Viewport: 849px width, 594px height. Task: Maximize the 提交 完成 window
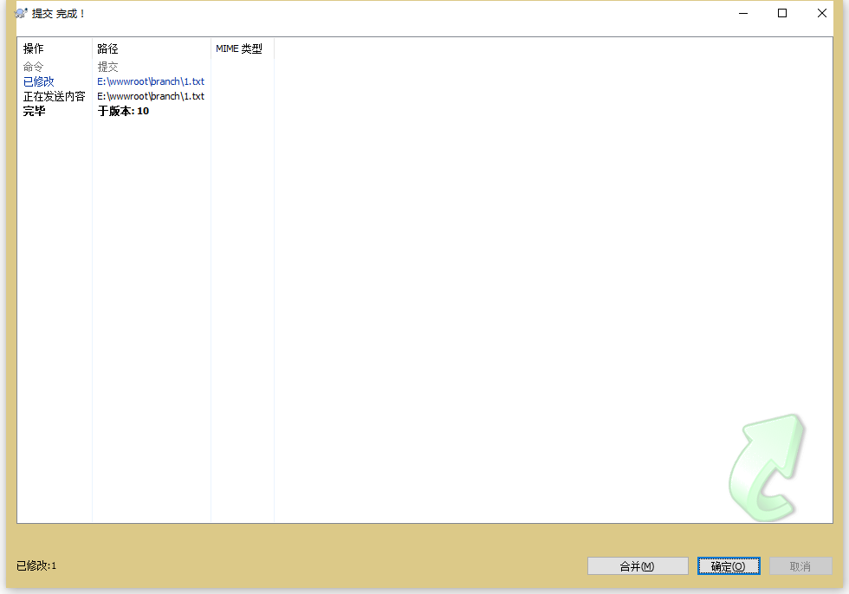[x=782, y=13]
